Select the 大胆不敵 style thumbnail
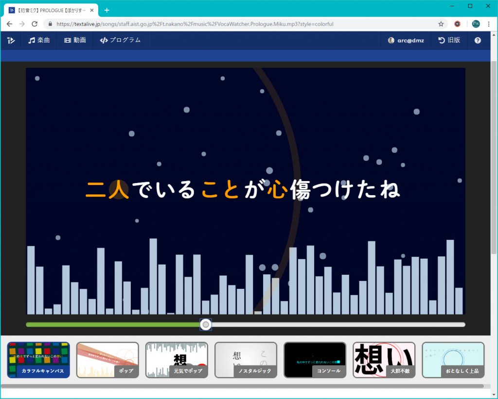 click(x=384, y=360)
